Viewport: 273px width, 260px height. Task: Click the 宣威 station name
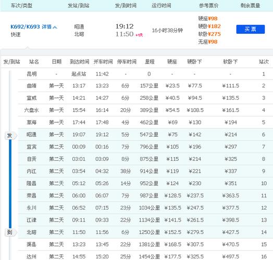pyautogui.click(x=32, y=98)
